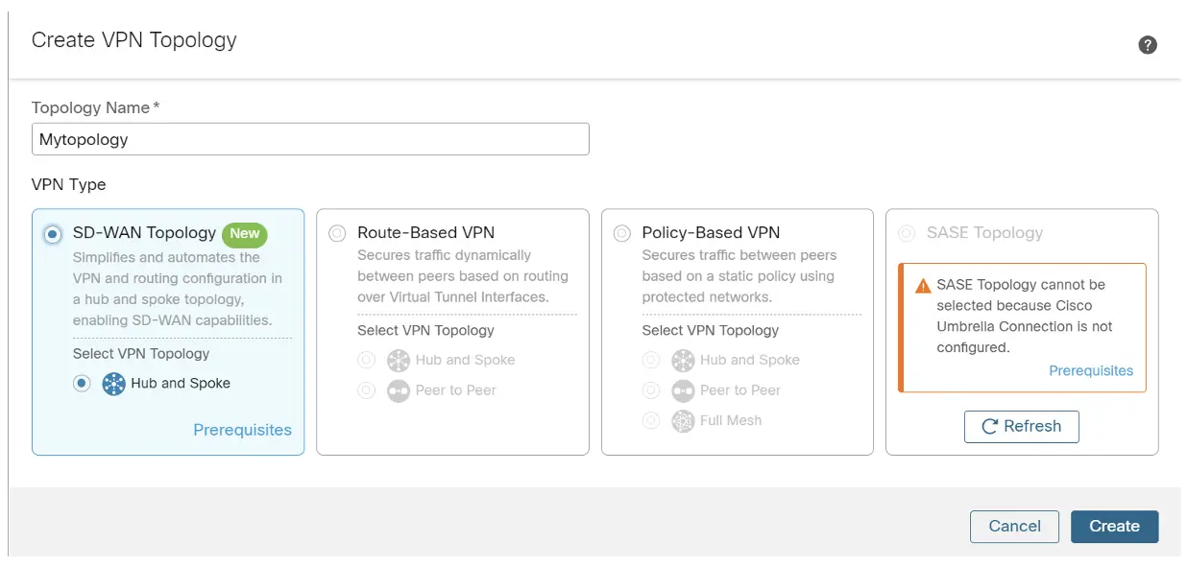Select the Route-Based VPN radio button
This screenshot has height=566, width=1187.
(x=337, y=233)
